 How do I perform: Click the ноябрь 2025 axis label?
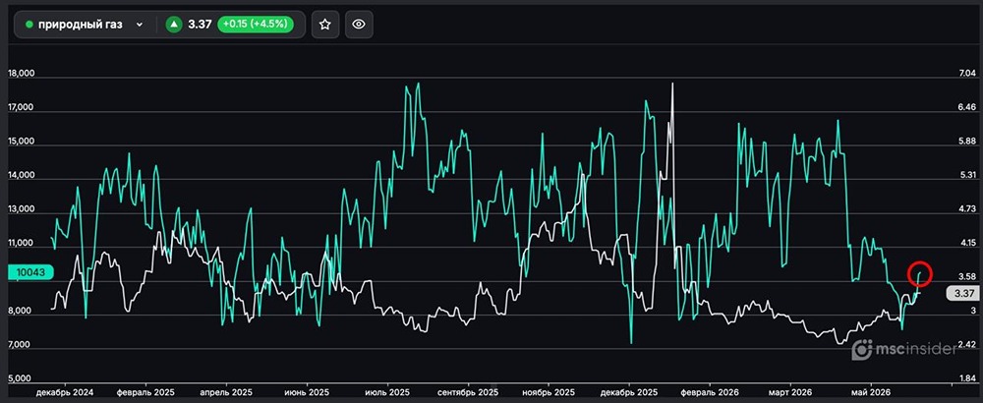click(549, 392)
